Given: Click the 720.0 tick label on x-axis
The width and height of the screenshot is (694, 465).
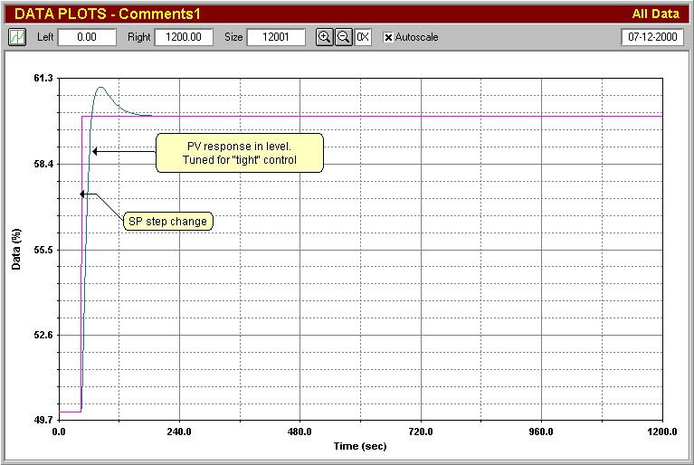Looking at the screenshot, I should click(420, 432).
